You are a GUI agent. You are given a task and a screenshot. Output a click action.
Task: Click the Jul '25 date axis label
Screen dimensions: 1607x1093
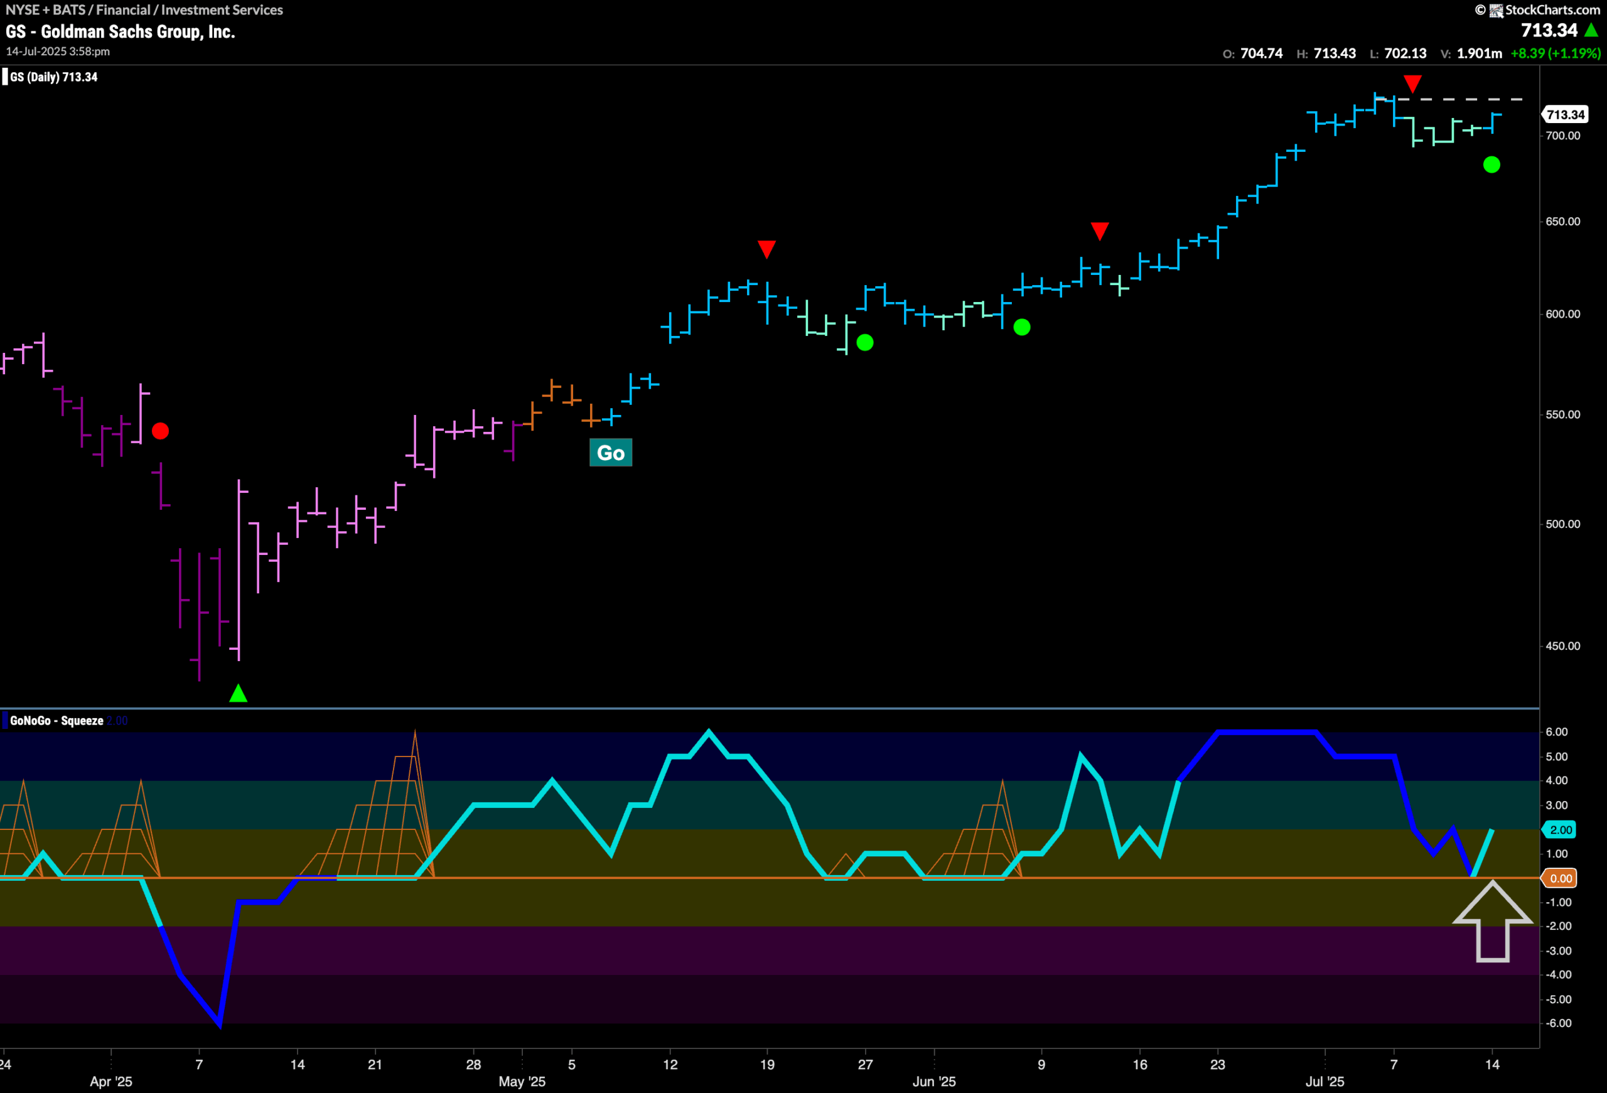tap(1325, 1081)
